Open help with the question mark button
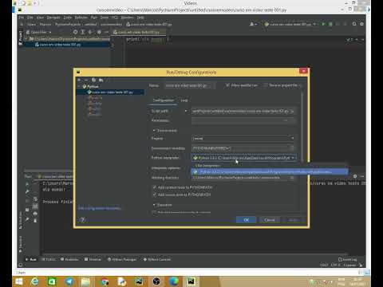 (x=83, y=220)
